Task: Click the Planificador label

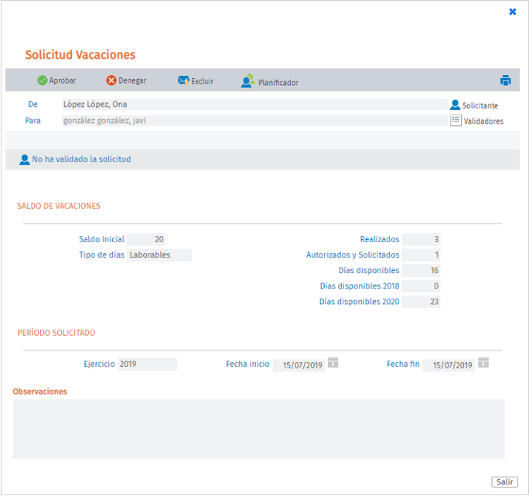Action: [278, 83]
